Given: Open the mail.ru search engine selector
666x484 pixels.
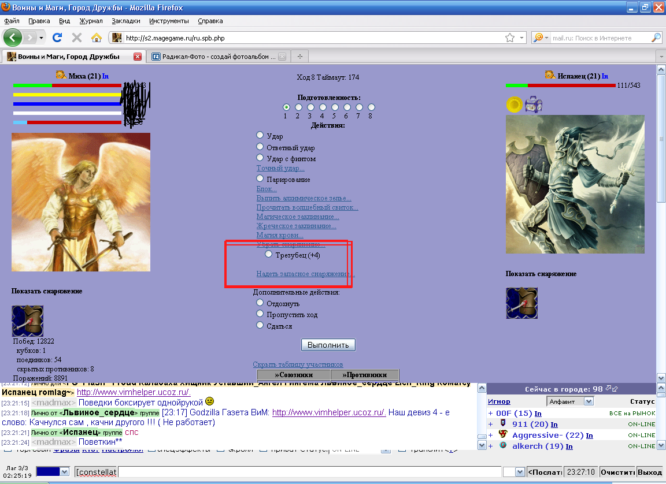Looking at the screenshot, I should click(x=541, y=38).
